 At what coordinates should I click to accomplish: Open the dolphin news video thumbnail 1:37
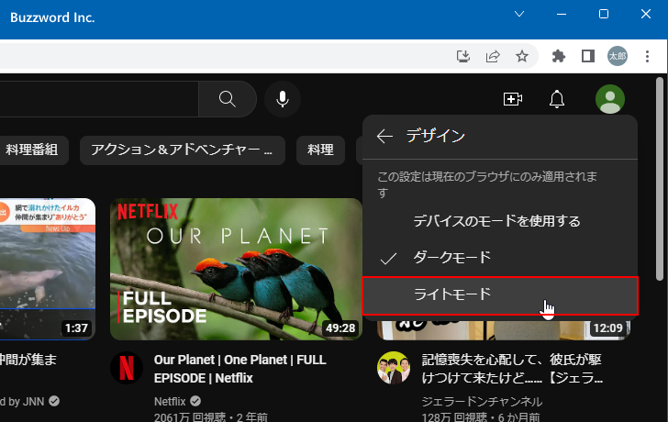48,269
